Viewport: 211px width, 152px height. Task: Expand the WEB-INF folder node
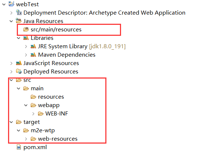click(x=33, y=114)
